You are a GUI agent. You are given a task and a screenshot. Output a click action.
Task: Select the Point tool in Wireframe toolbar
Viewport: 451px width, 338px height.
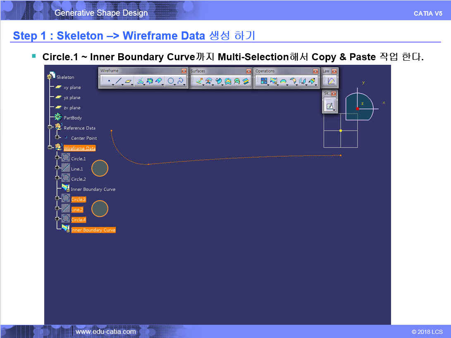(109, 82)
